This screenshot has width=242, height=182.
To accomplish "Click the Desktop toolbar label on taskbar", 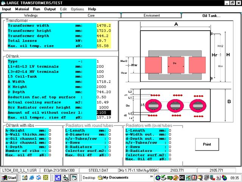I will pos(89,178).
